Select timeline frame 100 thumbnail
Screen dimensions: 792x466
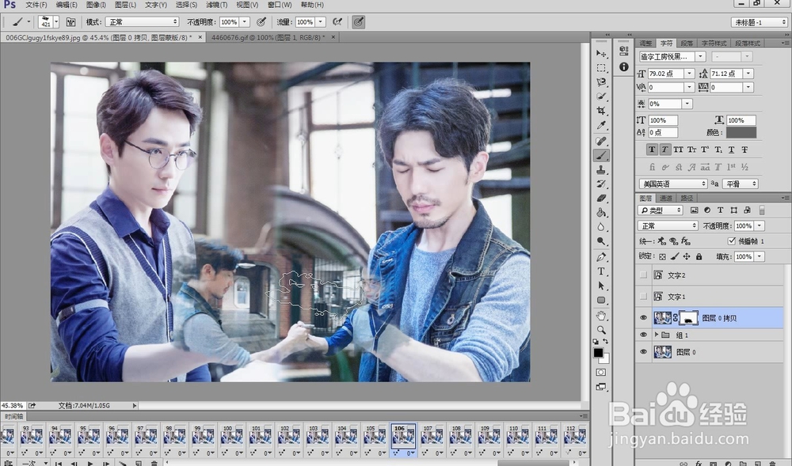[x=232, y=434]
